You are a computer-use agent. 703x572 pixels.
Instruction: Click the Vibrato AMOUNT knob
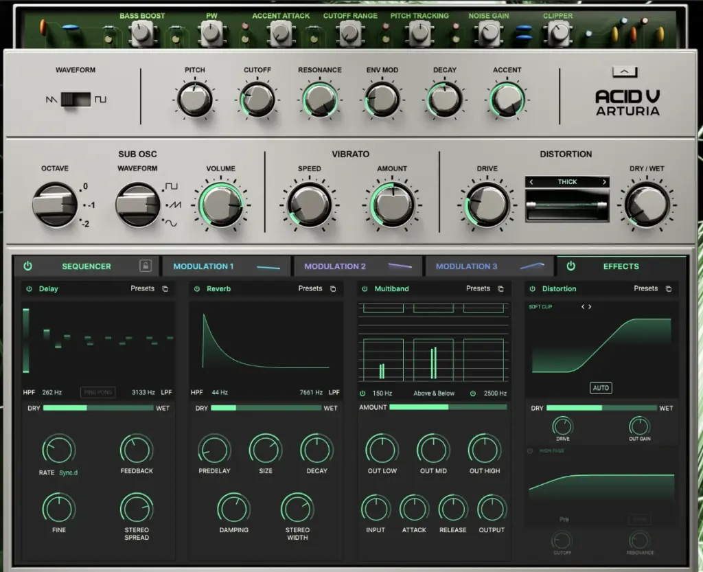pyautogui.click(x=392, y=205)
